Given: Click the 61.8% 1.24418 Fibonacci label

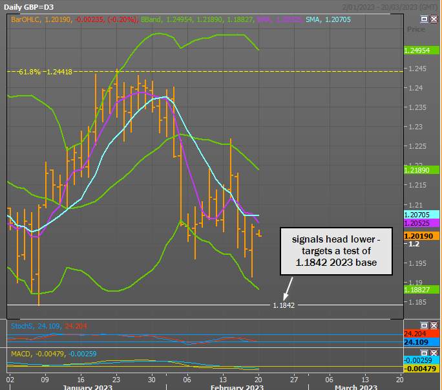Looking at the screenshot, I should [45, 72].
